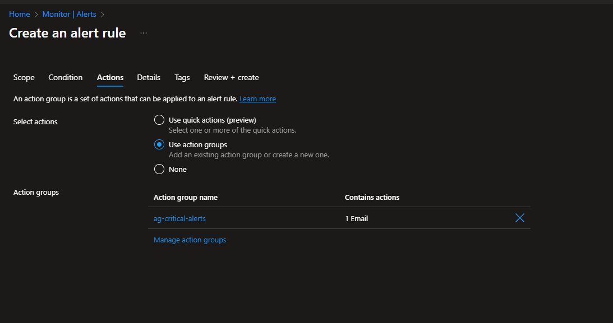Select Use quick actions (preview) option
The width and height of the screenshot is (613, 323).
pos(159,120)
